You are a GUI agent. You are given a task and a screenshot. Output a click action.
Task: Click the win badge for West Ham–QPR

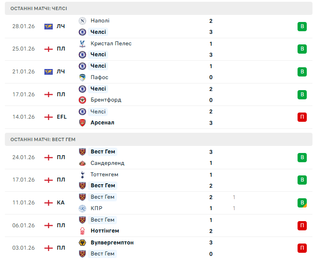pyautogui.click(x=302, y=203)
